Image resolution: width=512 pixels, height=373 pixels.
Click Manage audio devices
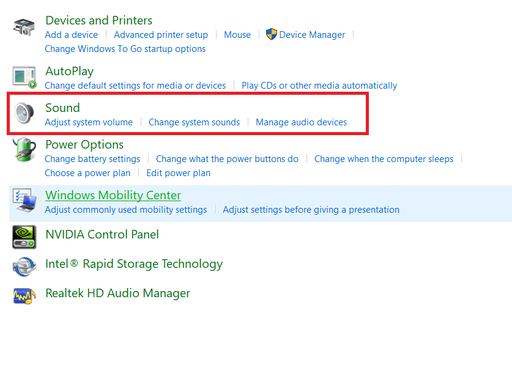coord(301,122)
